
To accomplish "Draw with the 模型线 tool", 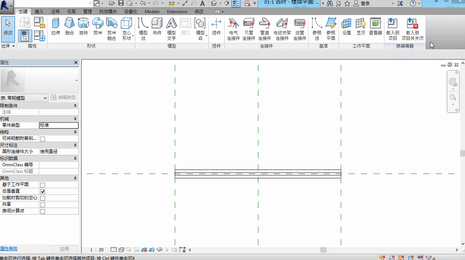I will pos(143,29).
